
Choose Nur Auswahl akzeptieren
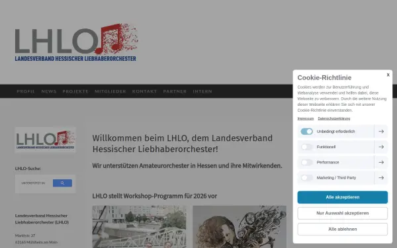click(342, 213)
